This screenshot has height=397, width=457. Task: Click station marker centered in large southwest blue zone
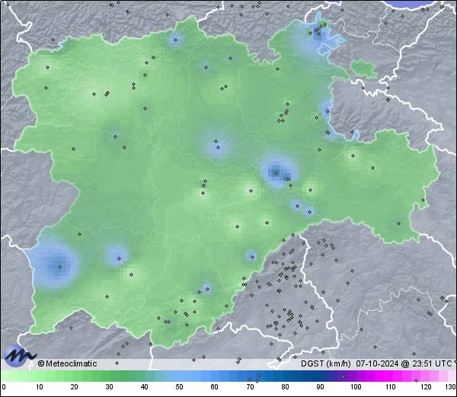click(59, 267)
